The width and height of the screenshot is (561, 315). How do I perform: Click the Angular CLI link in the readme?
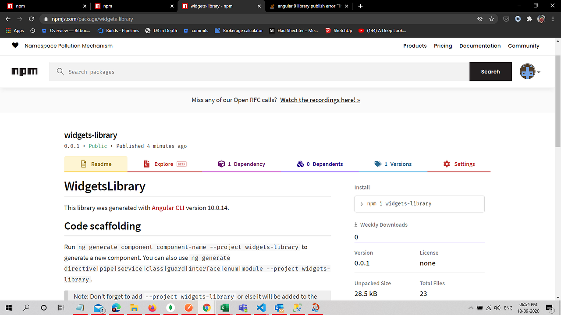168,208
